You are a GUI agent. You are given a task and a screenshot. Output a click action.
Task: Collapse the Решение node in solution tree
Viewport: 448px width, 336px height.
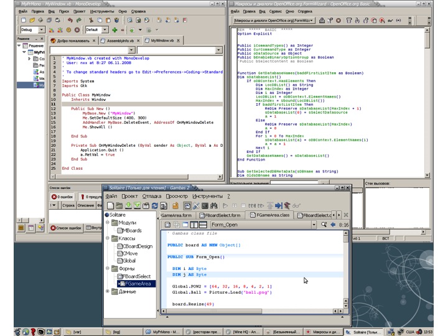tap(19, 45)
